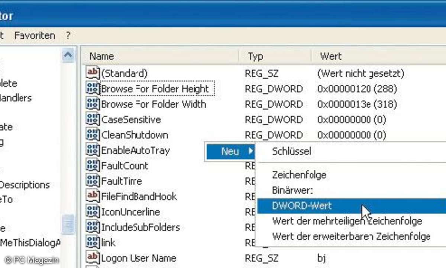Select Wert der erweiterbaren Zeichenfolge

tap(351, 236)
